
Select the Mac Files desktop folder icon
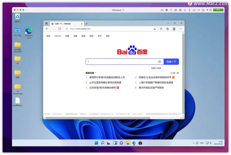pos(17,32)
